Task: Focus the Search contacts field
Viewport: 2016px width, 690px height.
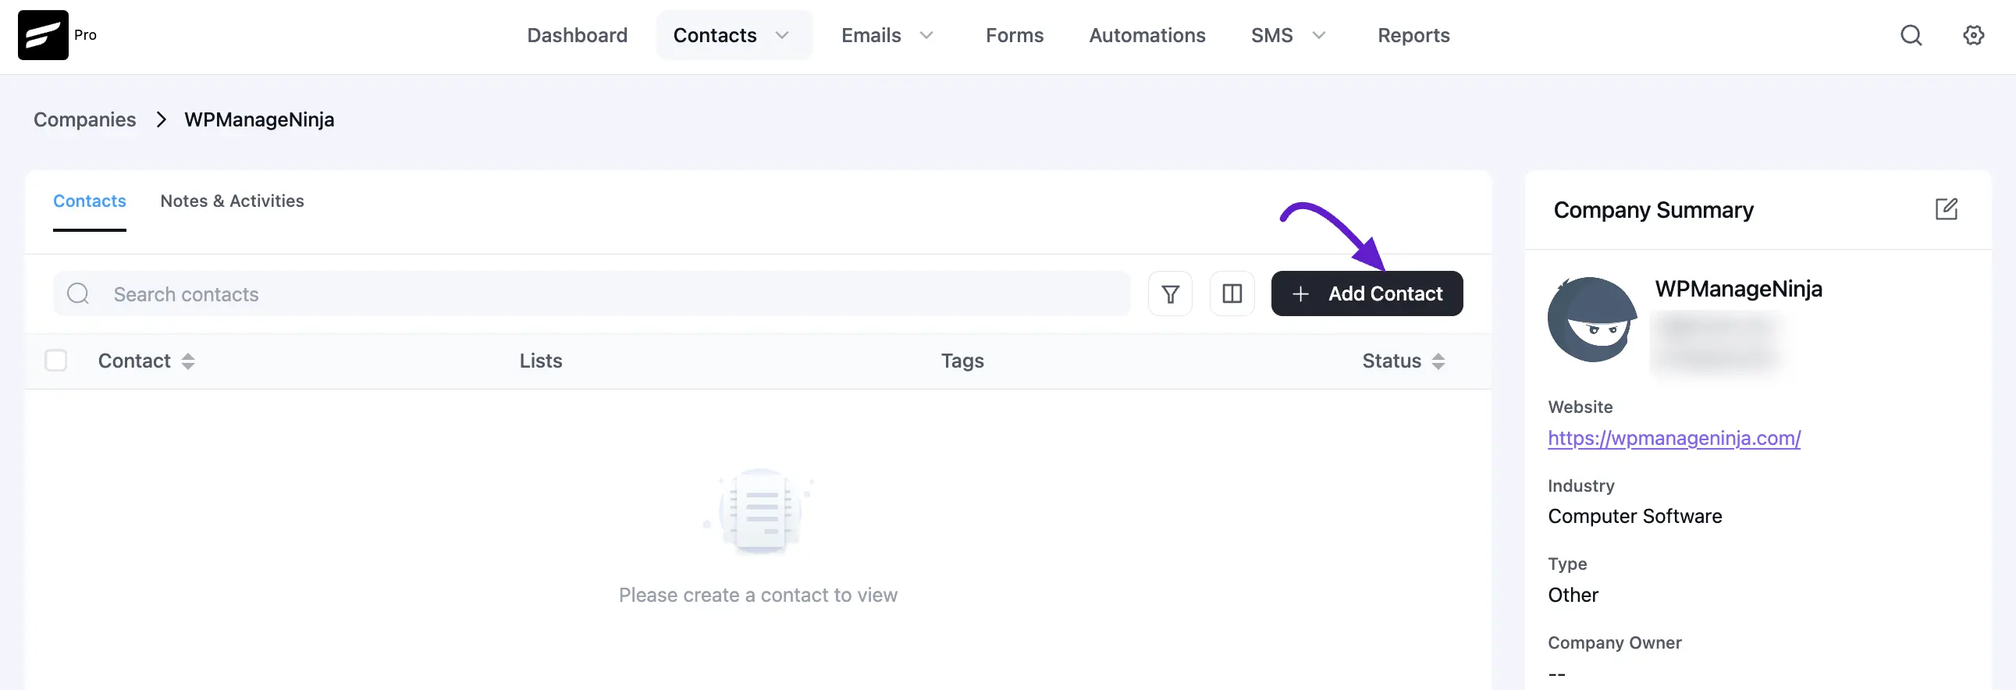Action: (x=592, y=294)
